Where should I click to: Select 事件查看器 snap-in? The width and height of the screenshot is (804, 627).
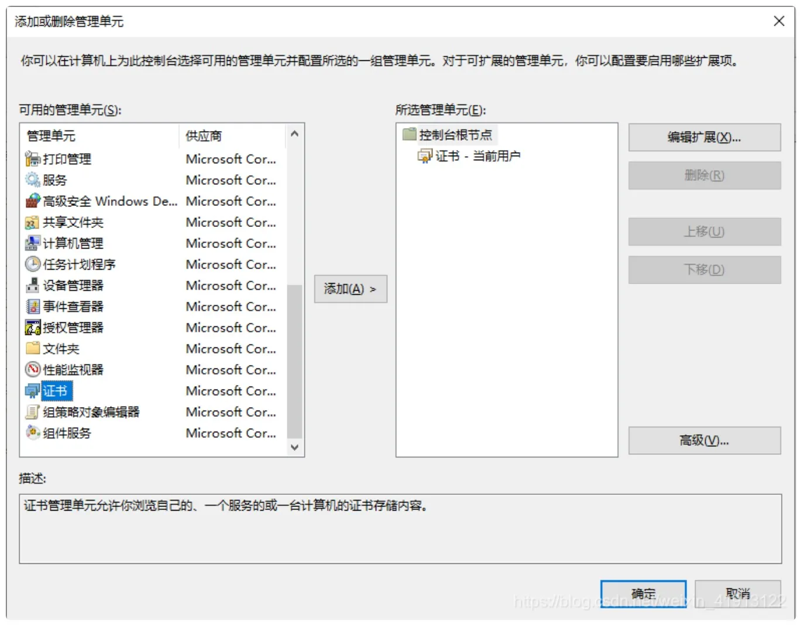pyautogui.click(x=73, y=306)
